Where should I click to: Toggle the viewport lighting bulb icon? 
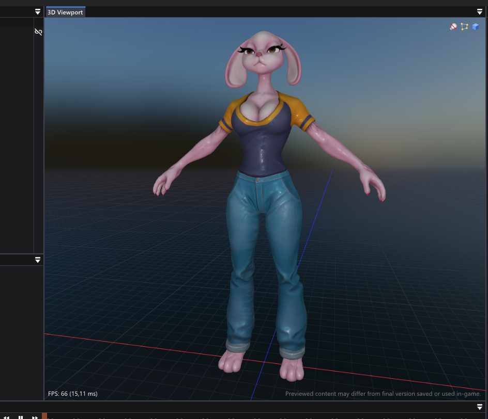453,27
